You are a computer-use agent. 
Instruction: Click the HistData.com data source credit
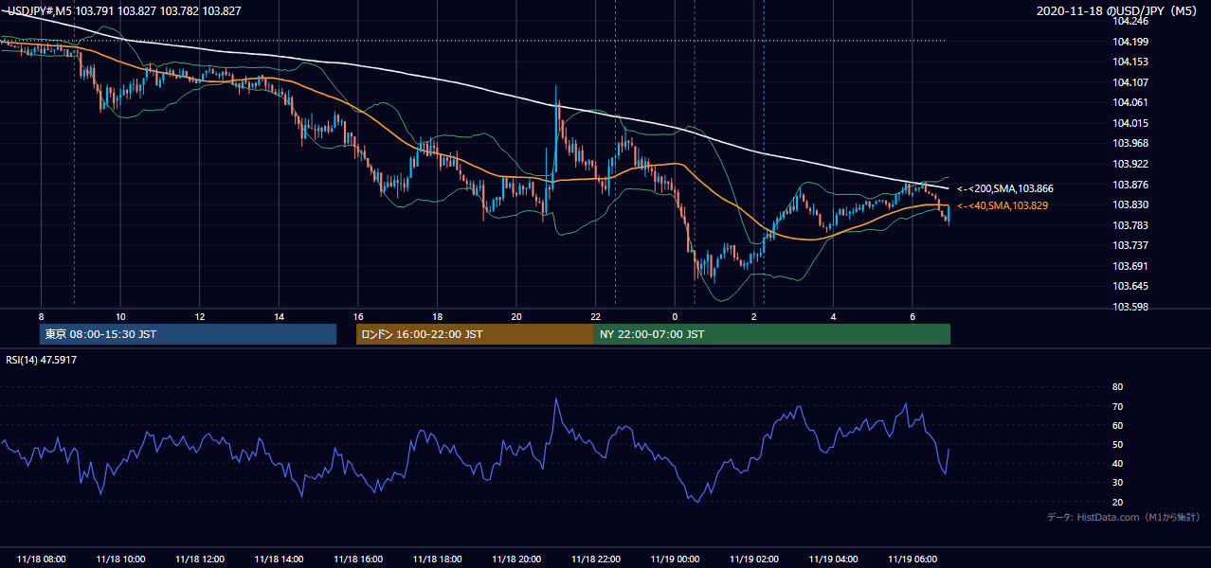pyautogui.click(x=1123, y=517)
